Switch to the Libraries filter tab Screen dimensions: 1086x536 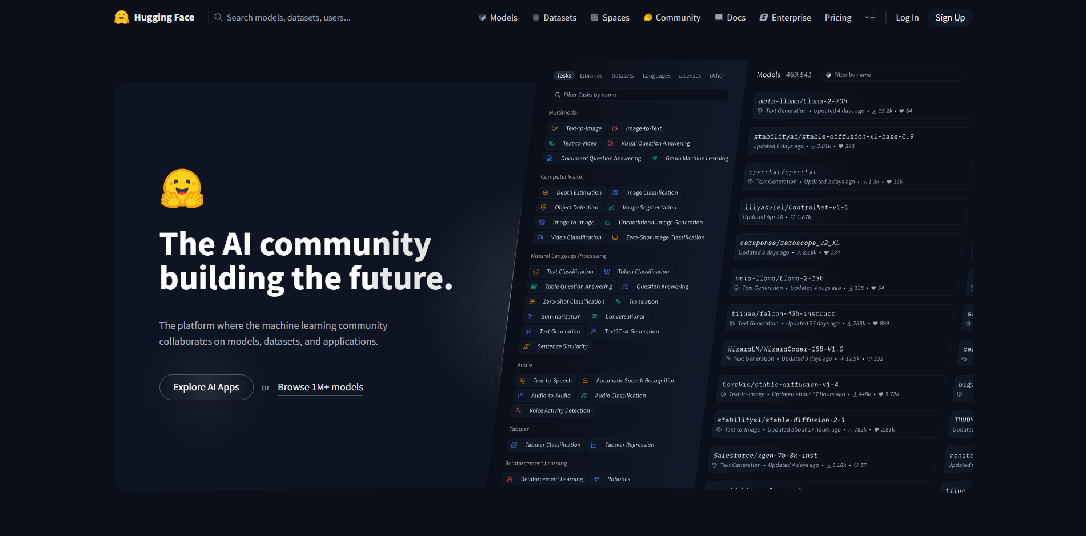[x=591, y=76]
